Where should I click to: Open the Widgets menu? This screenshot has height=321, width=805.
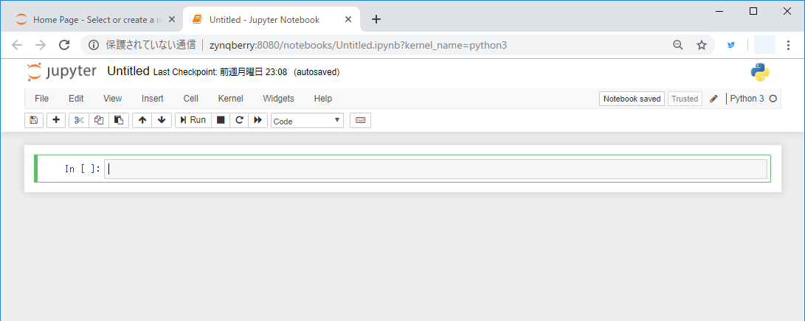point(278,99)
